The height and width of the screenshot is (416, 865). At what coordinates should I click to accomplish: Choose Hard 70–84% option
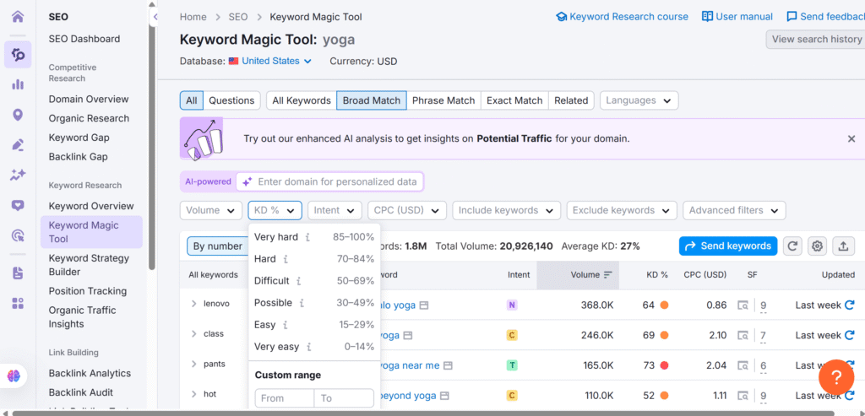314,259
